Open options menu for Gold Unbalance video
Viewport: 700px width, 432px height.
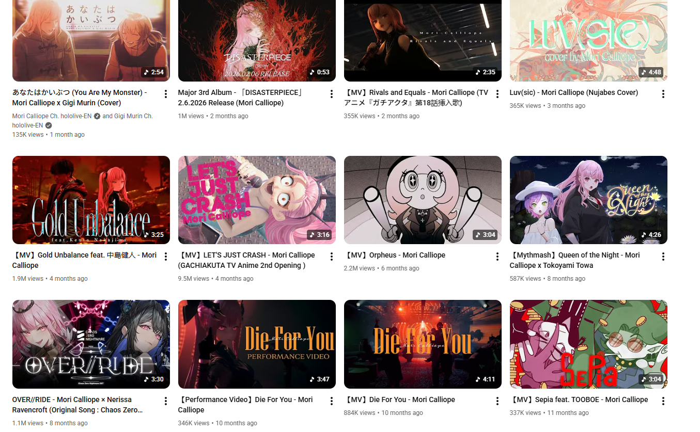click(165, 257)
